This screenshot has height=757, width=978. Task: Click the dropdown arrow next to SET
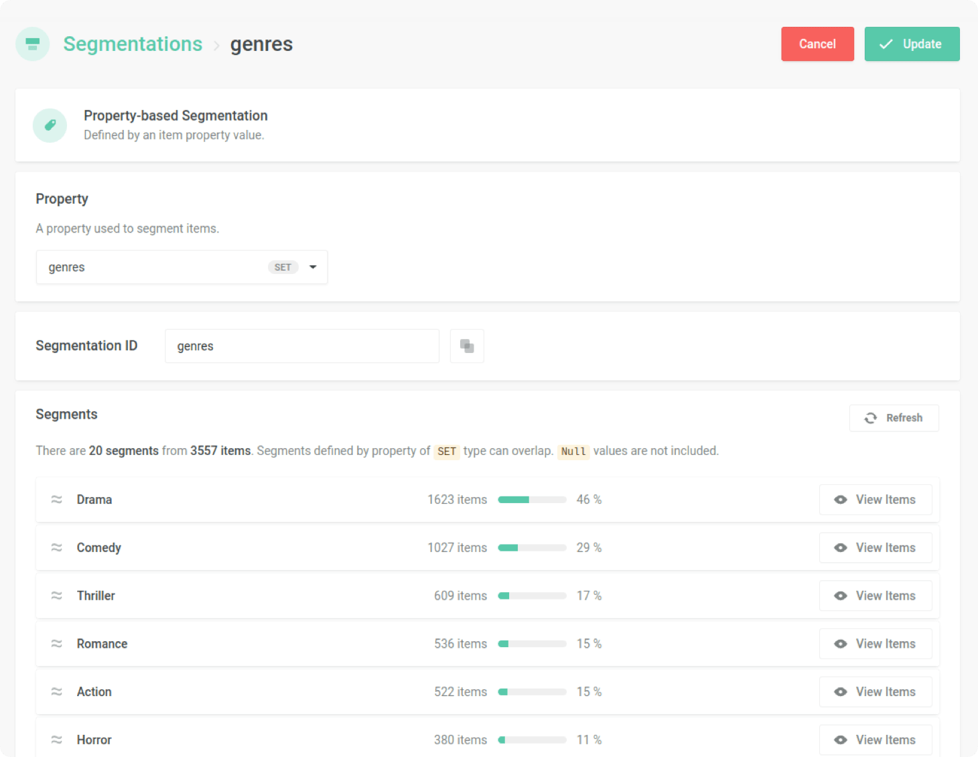[x=313, y=267]
